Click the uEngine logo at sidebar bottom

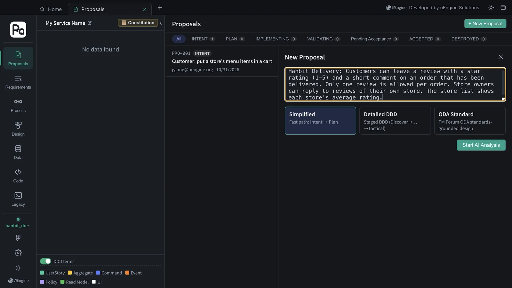(x=18, y=281)
